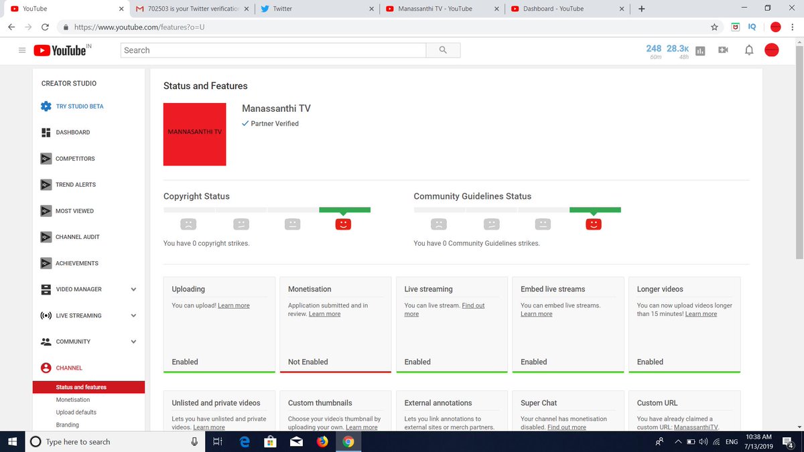Image resolution: width=804 pixels, height=452 pixels.
Task: Open the ManassanthiTV custom URL link
Action: (x=696, y=427)
